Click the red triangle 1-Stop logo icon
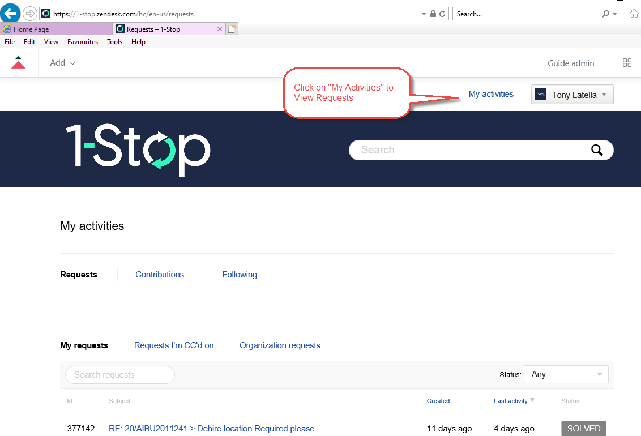 coord(18,63)
